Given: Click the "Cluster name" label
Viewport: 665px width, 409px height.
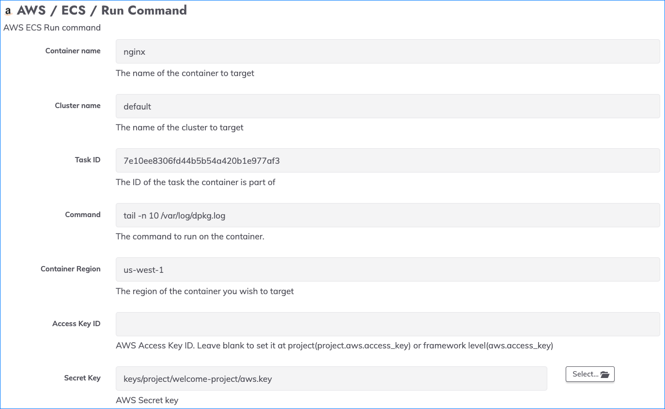Looking at the screenshot, I should point(77,106).
